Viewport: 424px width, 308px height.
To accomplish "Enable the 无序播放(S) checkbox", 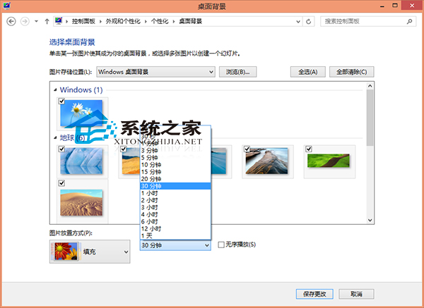I will tap(221, 245).
